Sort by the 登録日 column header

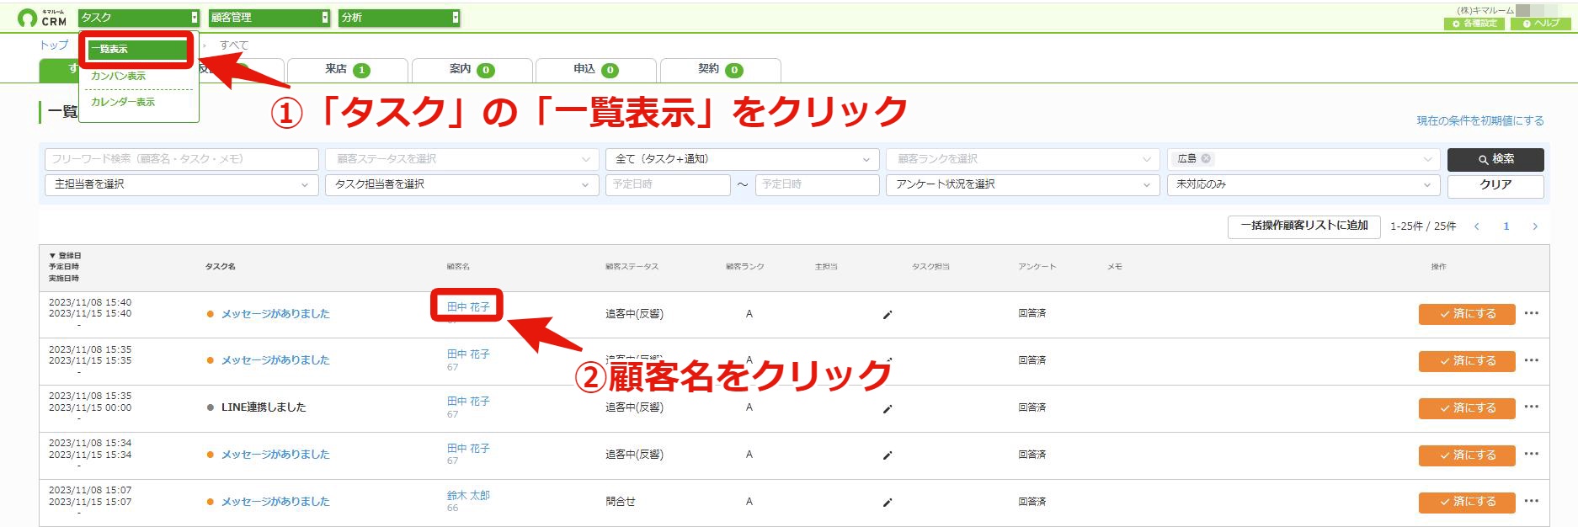[65, 255]
